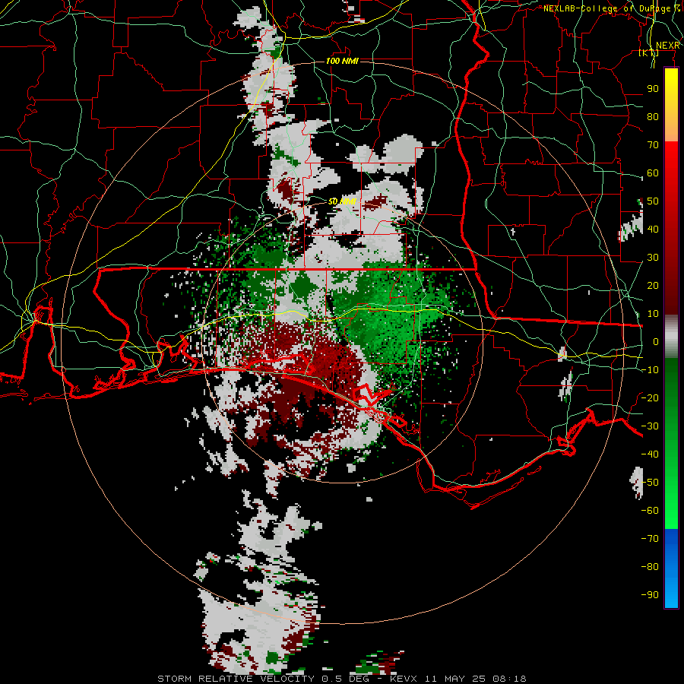684x684 pixels.
Task: Click the -20 scale value
Action: pos(650,397)
